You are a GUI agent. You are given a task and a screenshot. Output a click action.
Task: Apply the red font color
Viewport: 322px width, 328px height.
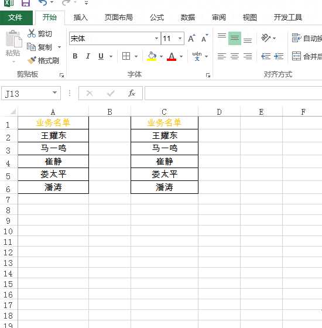[x=172, y=56]
